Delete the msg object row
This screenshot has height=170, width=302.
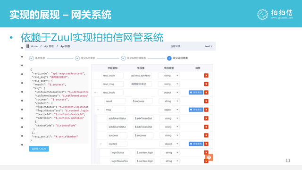pos(206,110)
